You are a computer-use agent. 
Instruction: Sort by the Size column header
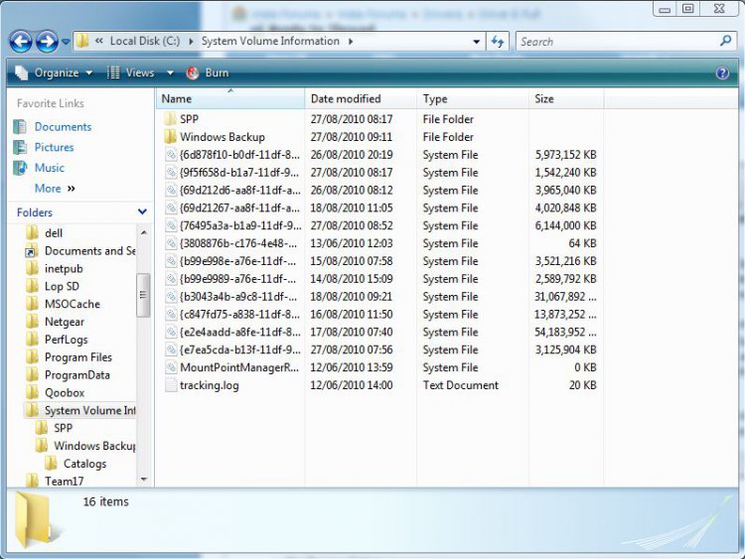[x=566, y=98]
